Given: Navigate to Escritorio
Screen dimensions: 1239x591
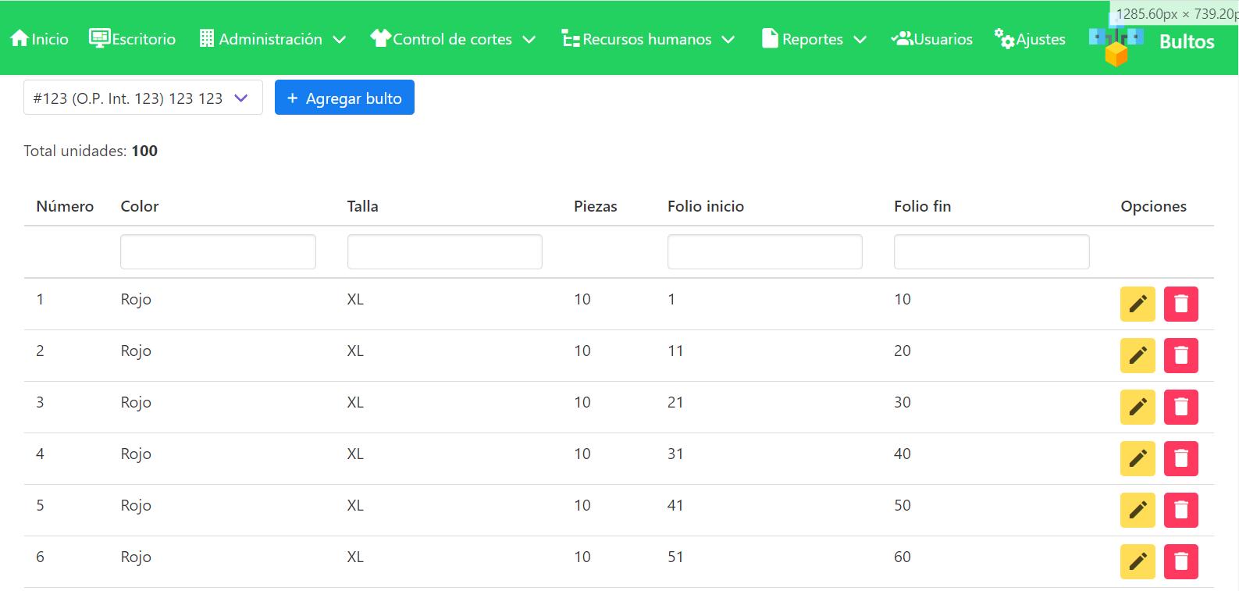Looking at the screenshot, I should coord(133,39).
